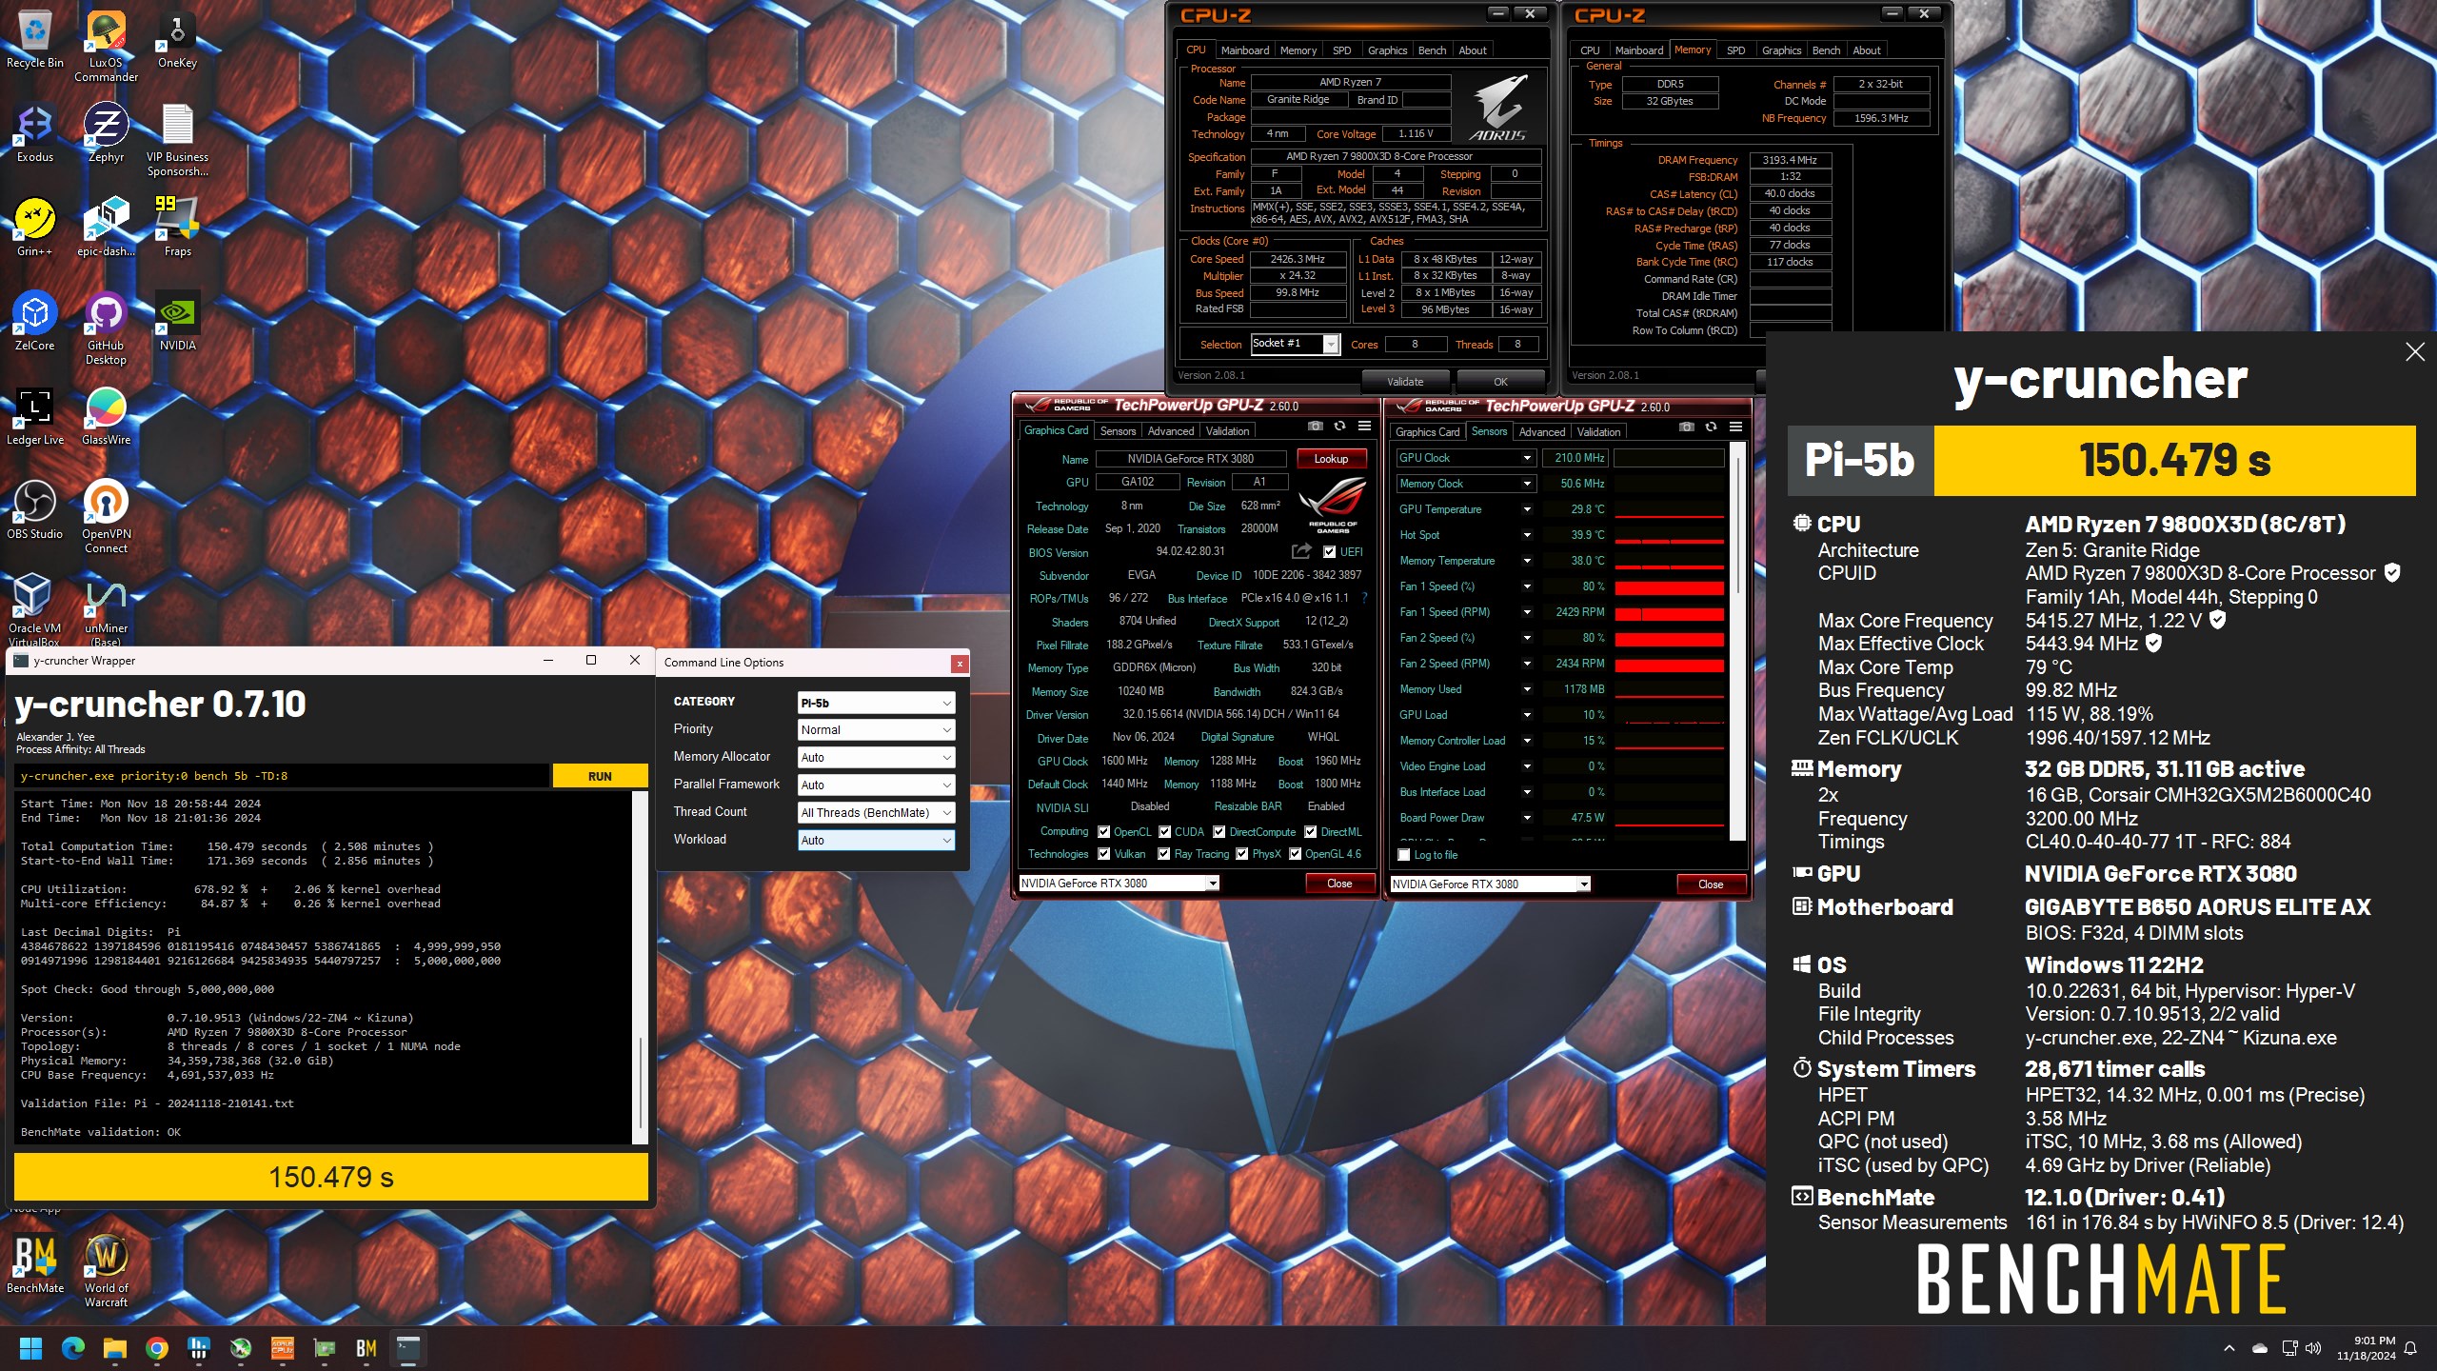The height and width of the screenshot is (1371, 2437).
Task: Click the Windows Start button
Action: point(30,1348)
